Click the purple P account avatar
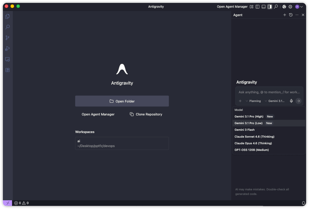Viewport: 309px width, 209px height. click(x=297, y=7)
